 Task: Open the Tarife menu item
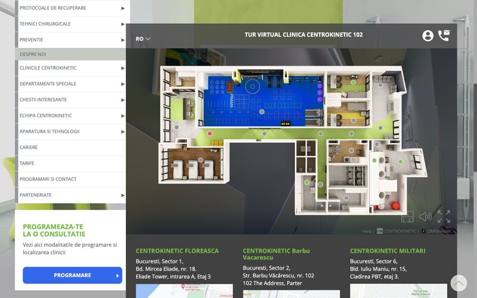[27, 163]
